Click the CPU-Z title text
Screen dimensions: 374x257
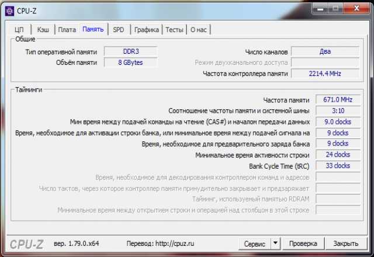click(27, 11)
